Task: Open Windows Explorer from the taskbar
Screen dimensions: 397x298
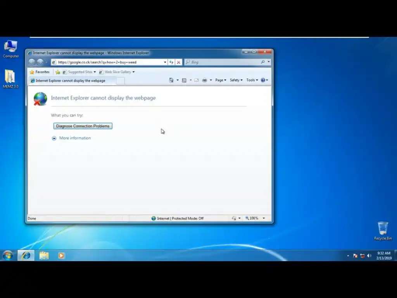Action: pos(44,255)
